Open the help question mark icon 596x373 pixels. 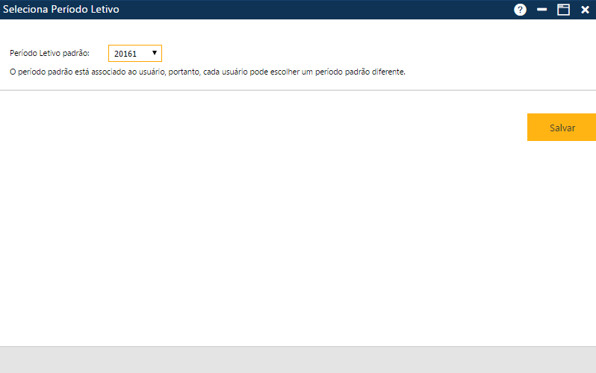click(521, 10)
